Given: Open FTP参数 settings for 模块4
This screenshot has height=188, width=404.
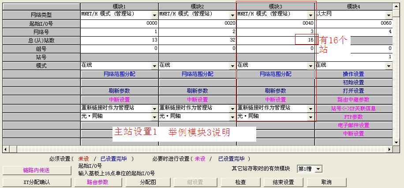Looking at the screenshot, I should (353, 117).
